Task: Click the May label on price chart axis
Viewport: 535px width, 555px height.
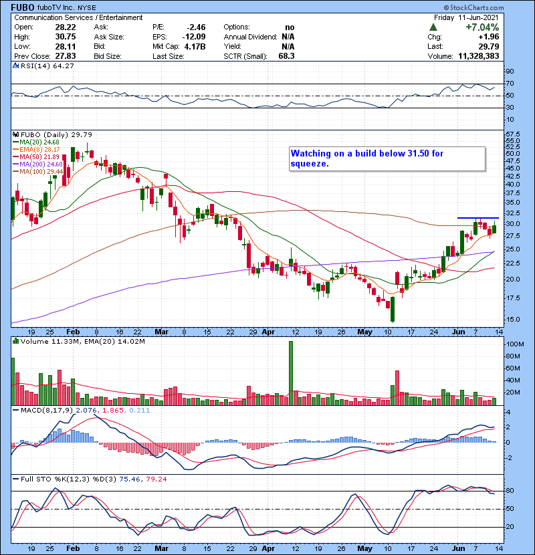Action: point(364,332)
